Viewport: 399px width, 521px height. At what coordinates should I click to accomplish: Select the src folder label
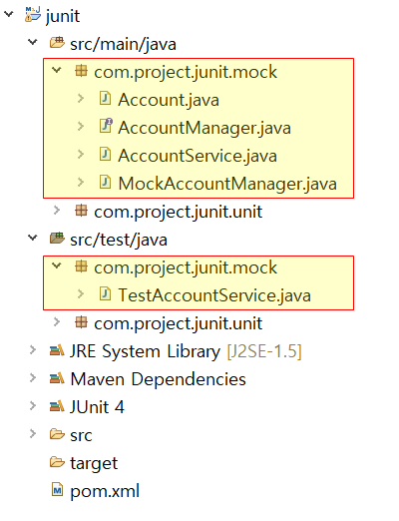click(x=81, y=435)
